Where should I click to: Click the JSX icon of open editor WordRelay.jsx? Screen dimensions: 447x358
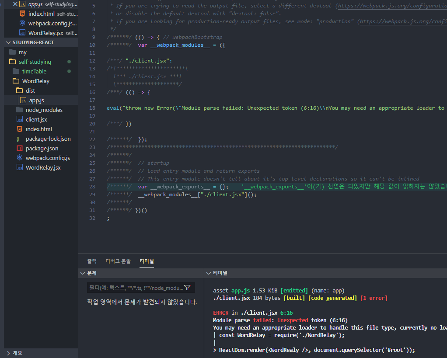[x=22, y=33]
